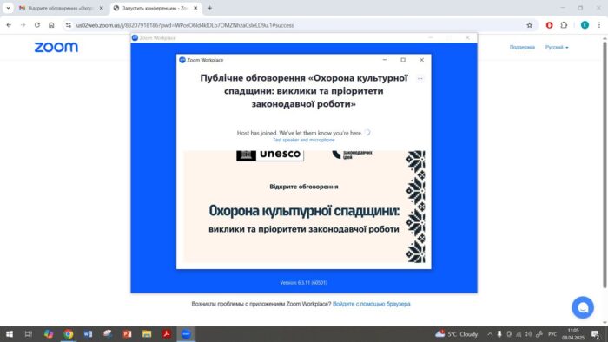Switch to the Gmail tab
Screen dimensions: 608x342
[x=61, y=8]
